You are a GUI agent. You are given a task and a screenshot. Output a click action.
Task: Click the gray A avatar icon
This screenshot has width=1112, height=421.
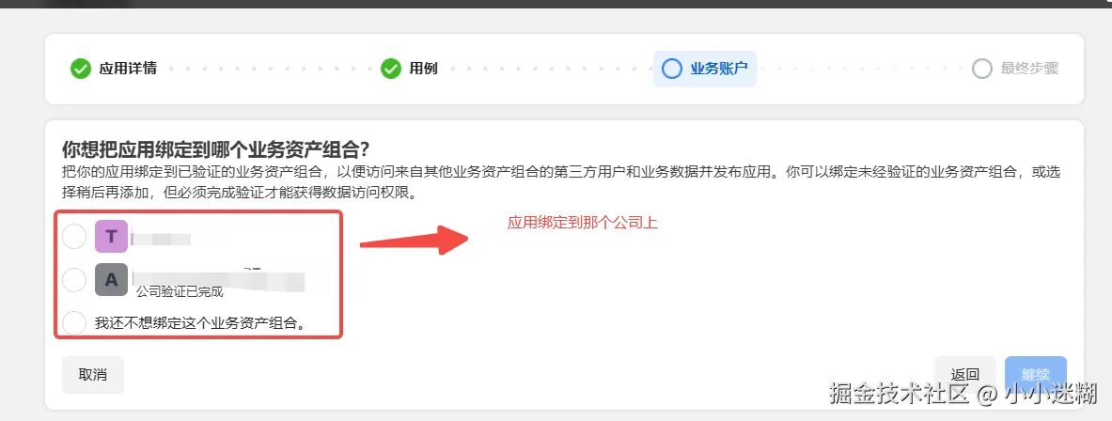point(111,279)
